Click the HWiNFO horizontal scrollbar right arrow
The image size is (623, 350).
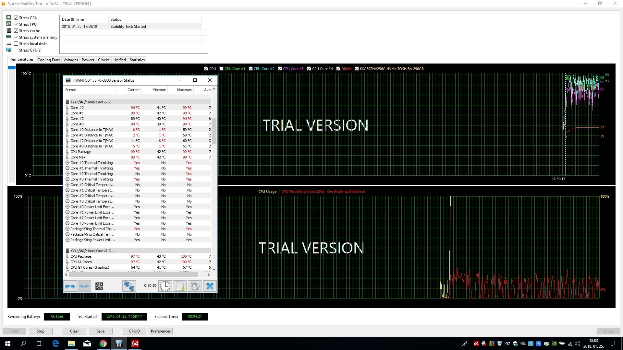point(209,274)
